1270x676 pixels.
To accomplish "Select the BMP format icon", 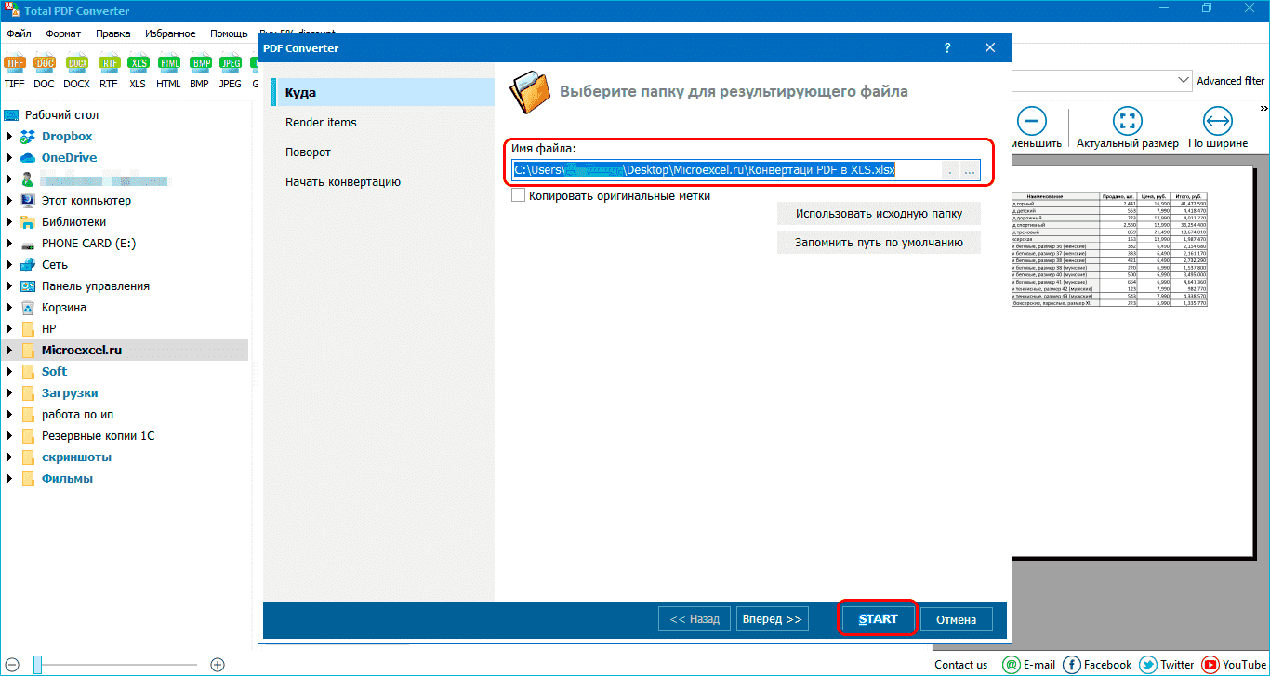I will 199,64.
